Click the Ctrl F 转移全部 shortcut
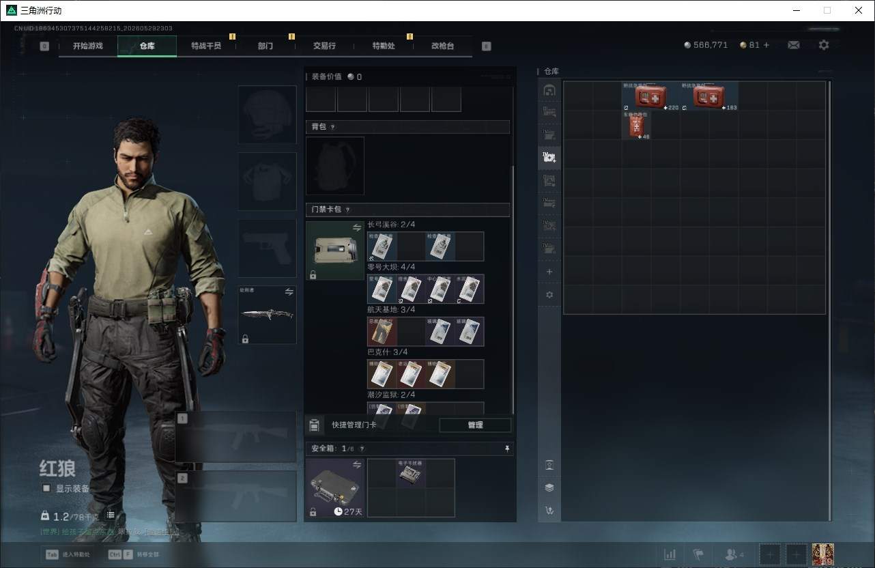This screenshot has height=568, width=875. [x=134, y=554]
